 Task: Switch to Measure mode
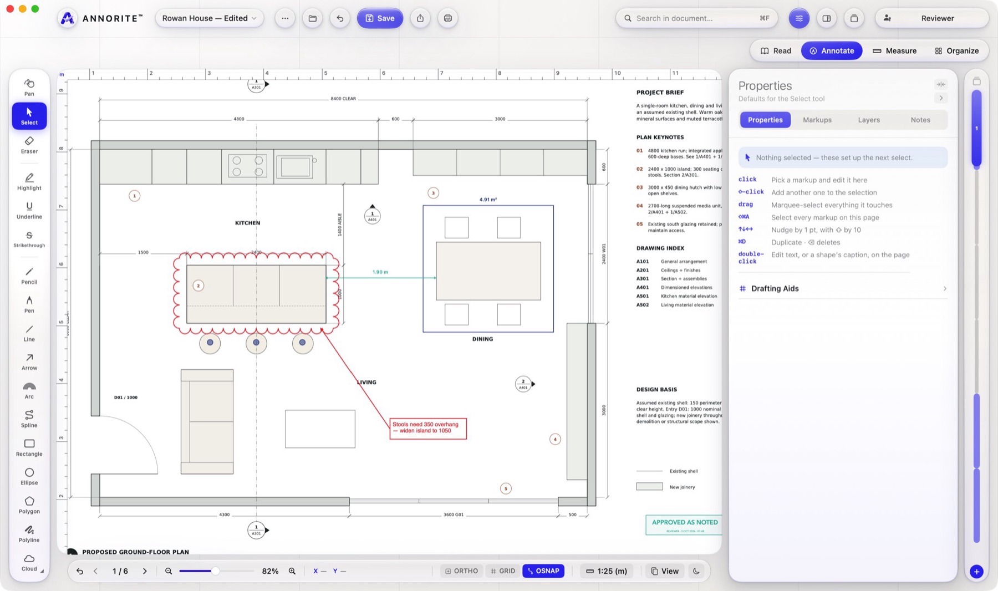click(x=895, y=50)
